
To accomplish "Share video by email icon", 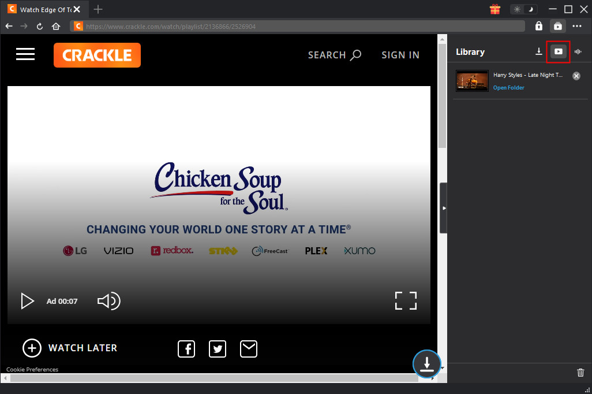I will [x=249, y=348].
